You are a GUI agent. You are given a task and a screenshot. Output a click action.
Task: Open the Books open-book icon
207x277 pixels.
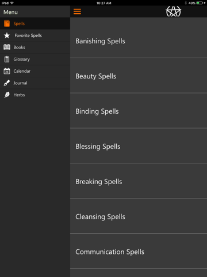(7, 47)
